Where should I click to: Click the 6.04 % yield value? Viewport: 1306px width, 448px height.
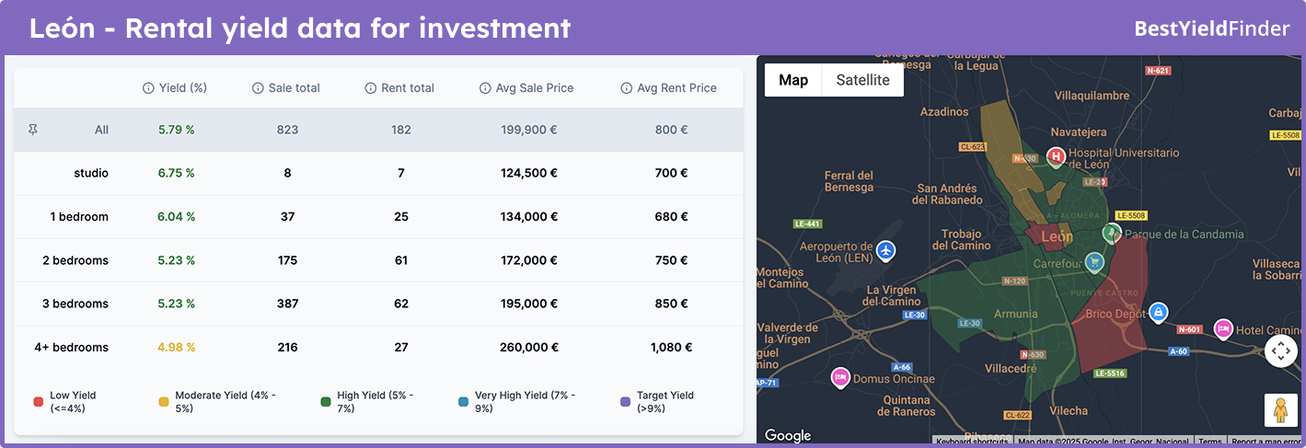(x=177, y=217)
